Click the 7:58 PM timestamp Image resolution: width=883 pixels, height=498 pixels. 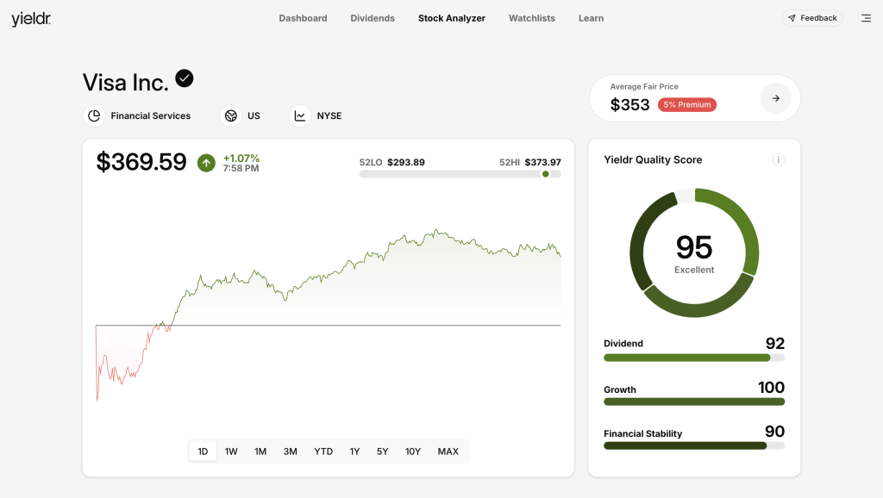[241, 168]
